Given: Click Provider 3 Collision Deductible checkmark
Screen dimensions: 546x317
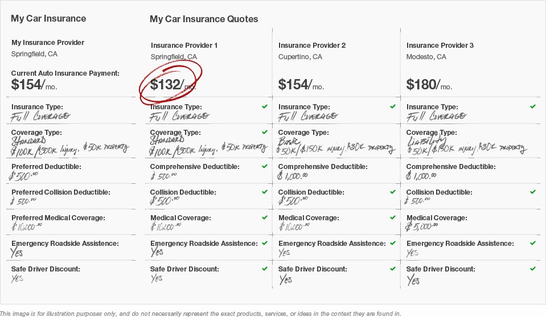Looking at the screenshot, I should [x=533, y=192].
